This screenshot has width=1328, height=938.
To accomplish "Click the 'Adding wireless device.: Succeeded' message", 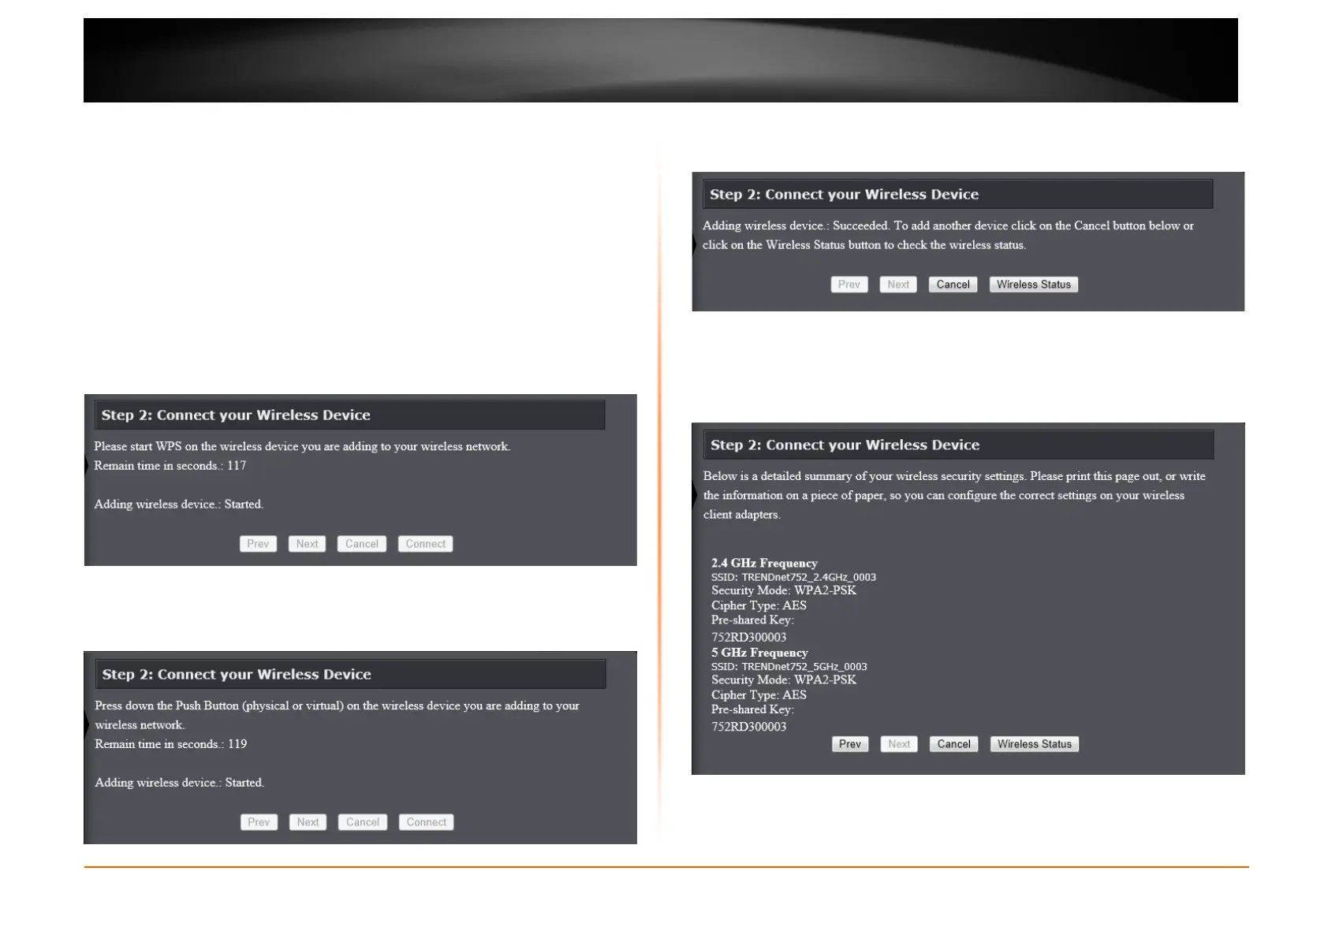I will pyautogui.click(x=949, y=235).
